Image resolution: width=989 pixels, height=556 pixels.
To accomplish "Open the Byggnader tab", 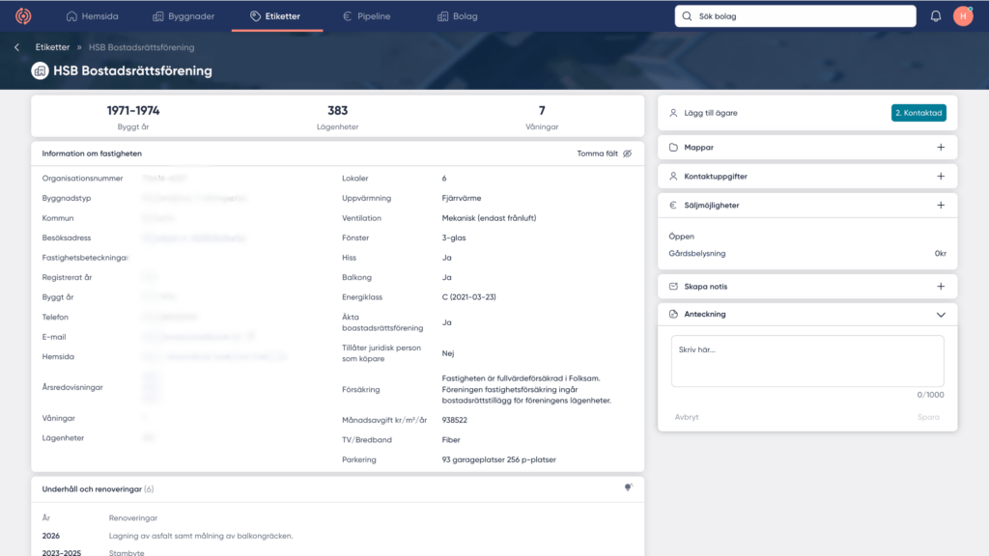I will (x=184, y=16).
